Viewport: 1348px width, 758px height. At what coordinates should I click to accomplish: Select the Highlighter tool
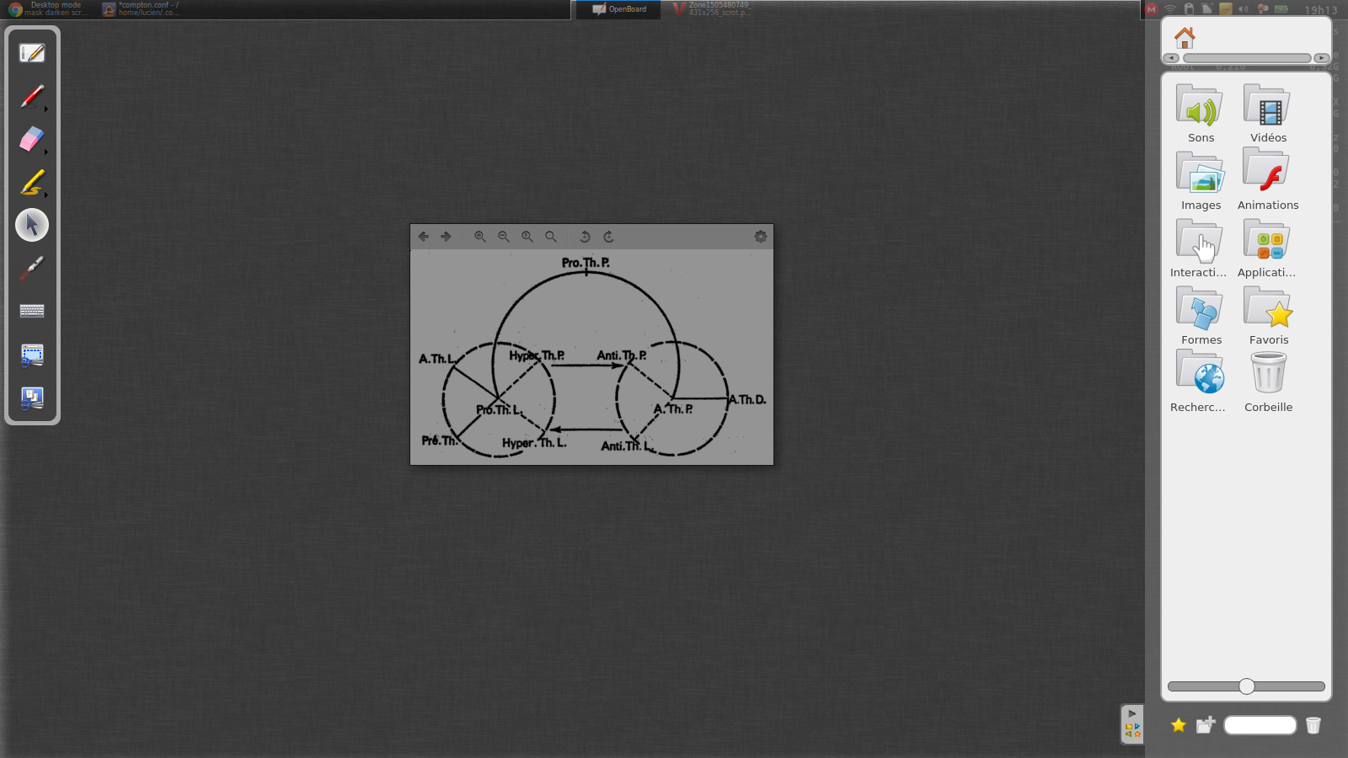[x=30, y=181]
